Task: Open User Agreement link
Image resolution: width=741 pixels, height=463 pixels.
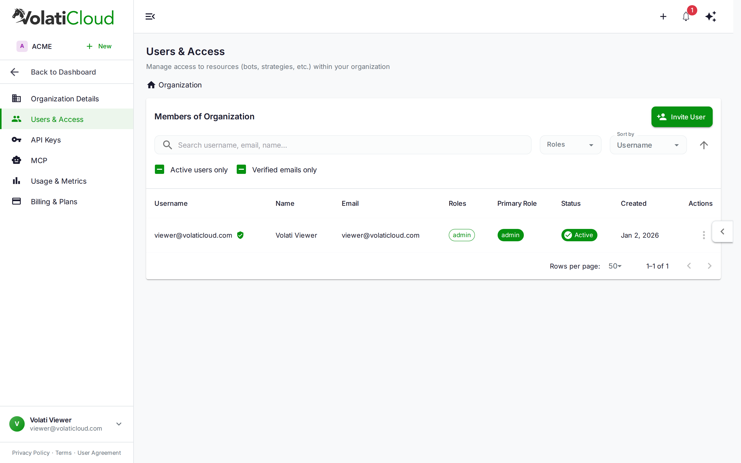Action: click(x=99, y=453)
